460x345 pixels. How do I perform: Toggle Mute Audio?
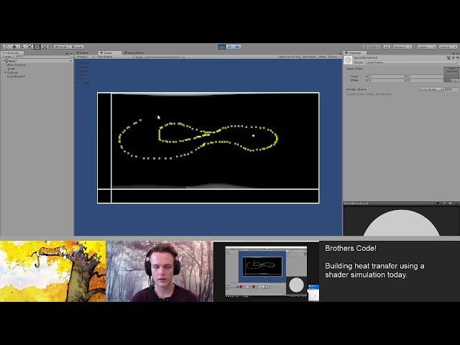[x=310, y=56]
